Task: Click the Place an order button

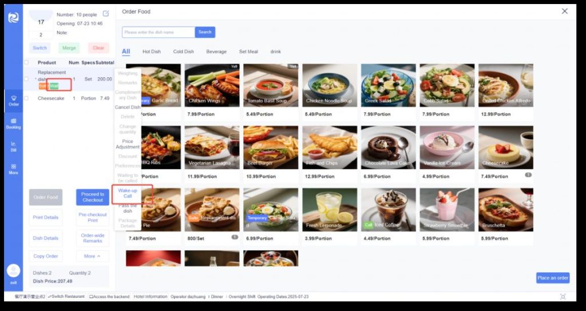Action: [553, 278]
